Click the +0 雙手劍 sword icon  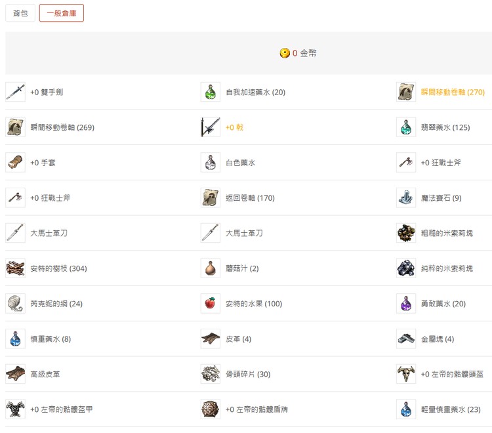[15, 92]
